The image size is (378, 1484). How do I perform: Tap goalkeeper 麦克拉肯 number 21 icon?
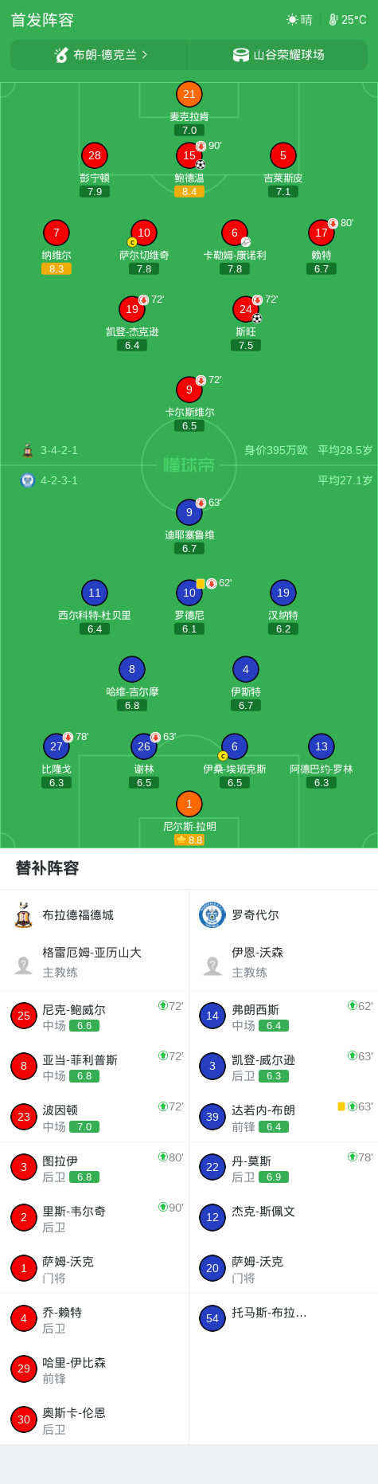click(x=189, y=94)
